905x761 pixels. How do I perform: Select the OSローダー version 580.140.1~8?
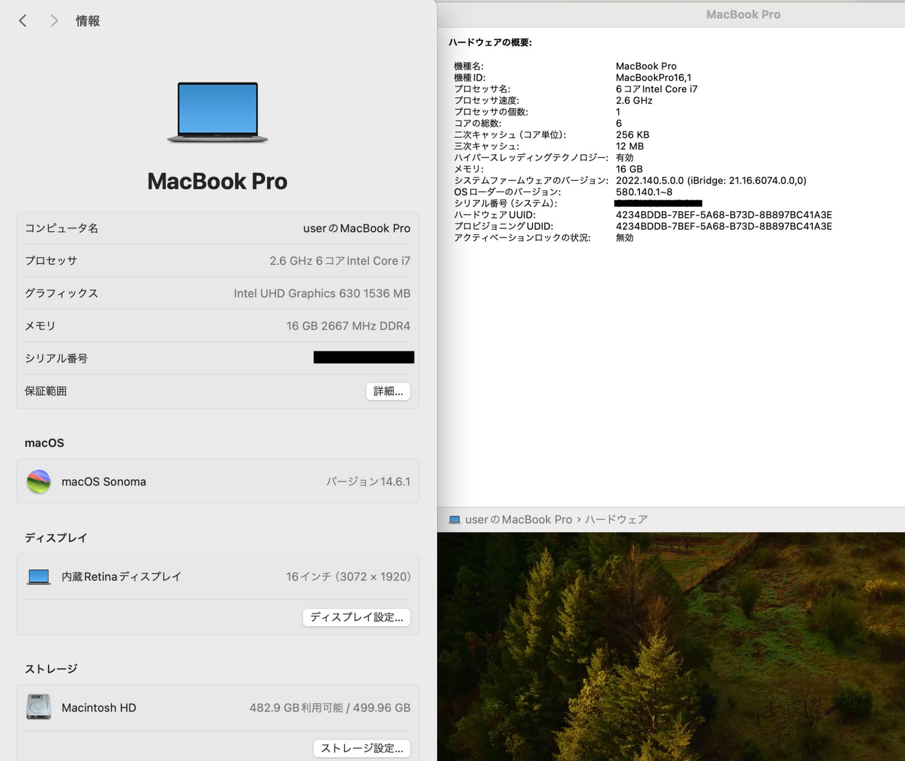click(x=644, y=192)
